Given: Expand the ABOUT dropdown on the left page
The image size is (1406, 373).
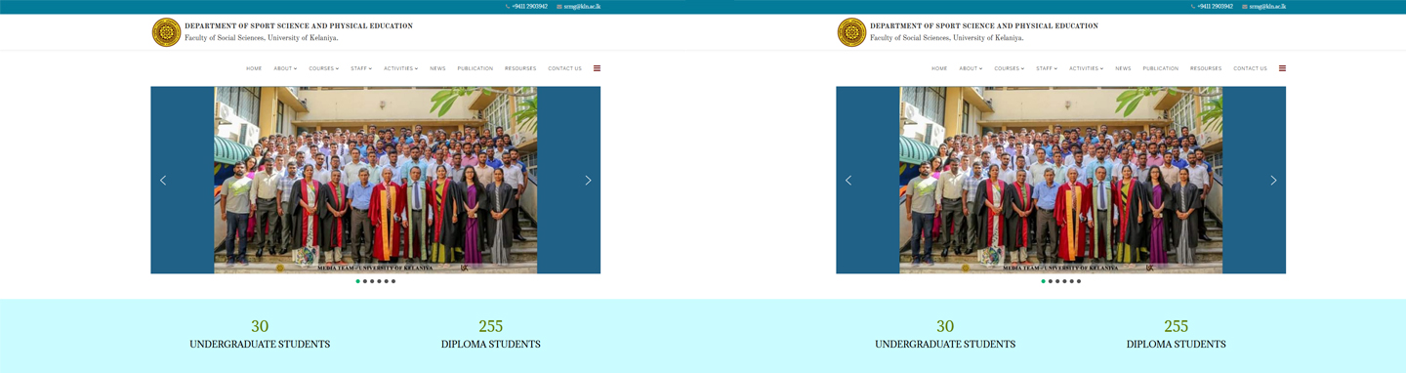Looking at the screenshot, I should (285, 68).
